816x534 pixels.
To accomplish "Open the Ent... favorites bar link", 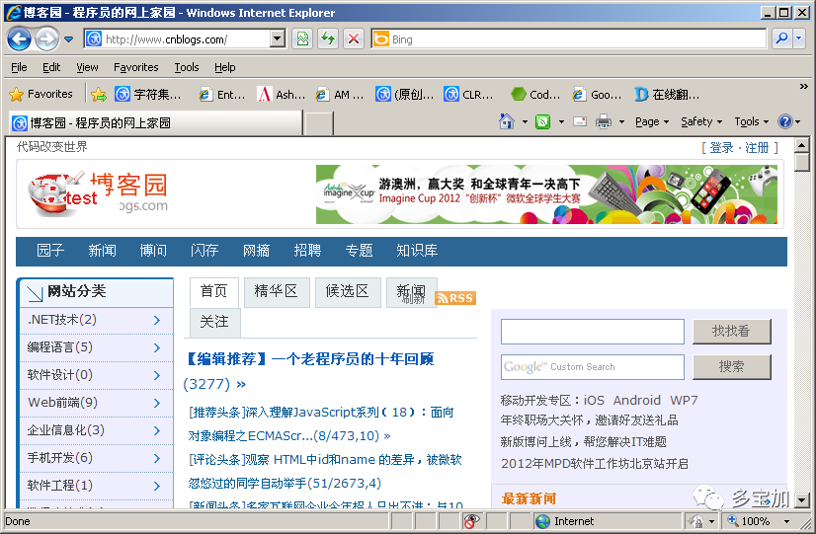I will [x=222, y=94].
